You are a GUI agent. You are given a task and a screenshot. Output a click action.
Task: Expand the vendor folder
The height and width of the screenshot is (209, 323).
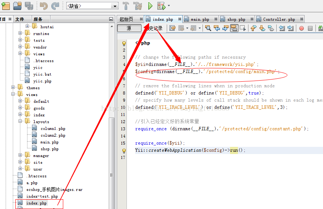[20, 47]
